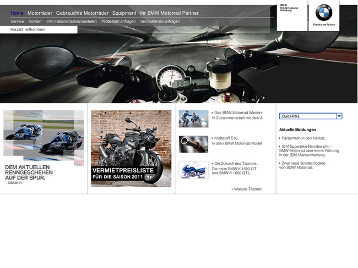Open Die Zukunft des Tourens link
The height and width of the screenshot is (268, 358).
[x=236, y=164]
